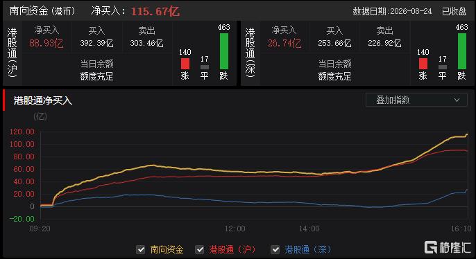The image size is (476, 259).
Task: Uncheck the 南向资金 series checkbox
Action: (x=141, y=249)
